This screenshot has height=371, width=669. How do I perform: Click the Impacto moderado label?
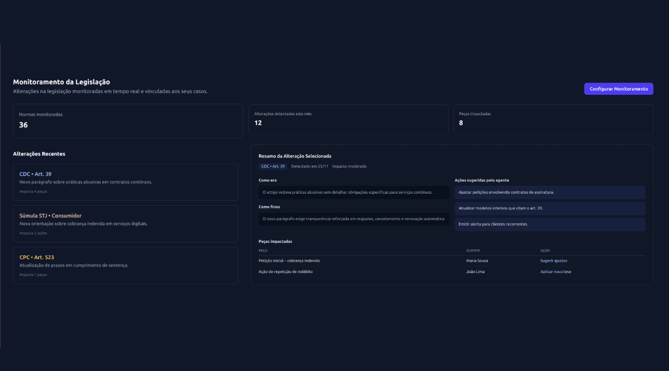tap(349, 166)
